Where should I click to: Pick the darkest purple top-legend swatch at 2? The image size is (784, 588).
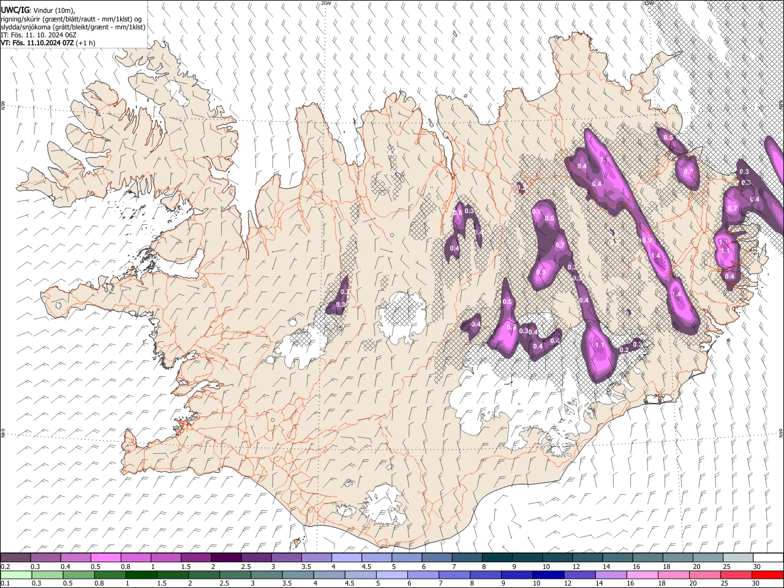click(226, 558)
